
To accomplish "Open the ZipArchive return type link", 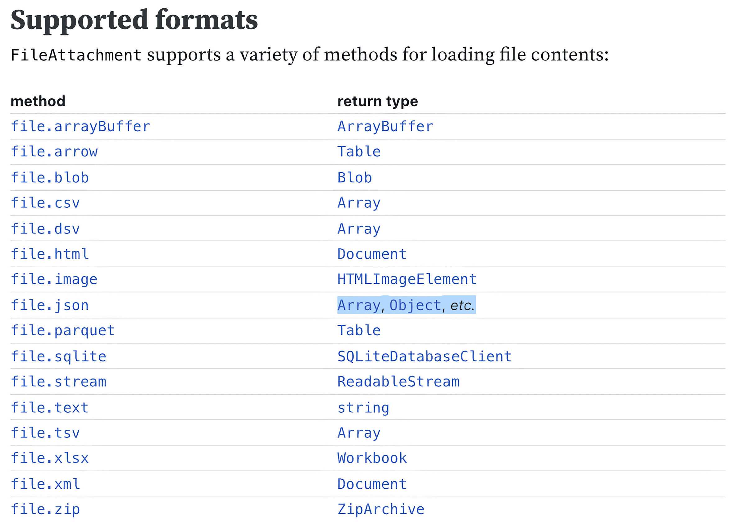I will point(381,509).
